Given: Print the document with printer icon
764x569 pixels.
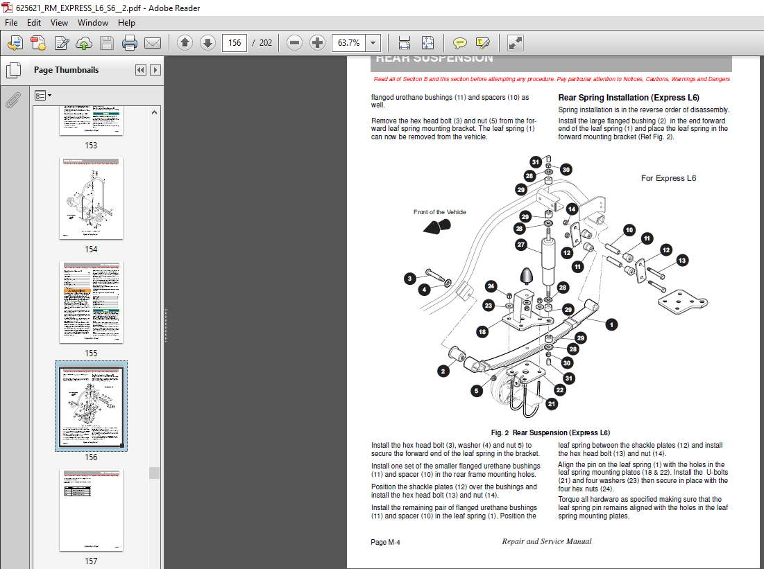Looking at the screenshot, I should click(130, 43).
